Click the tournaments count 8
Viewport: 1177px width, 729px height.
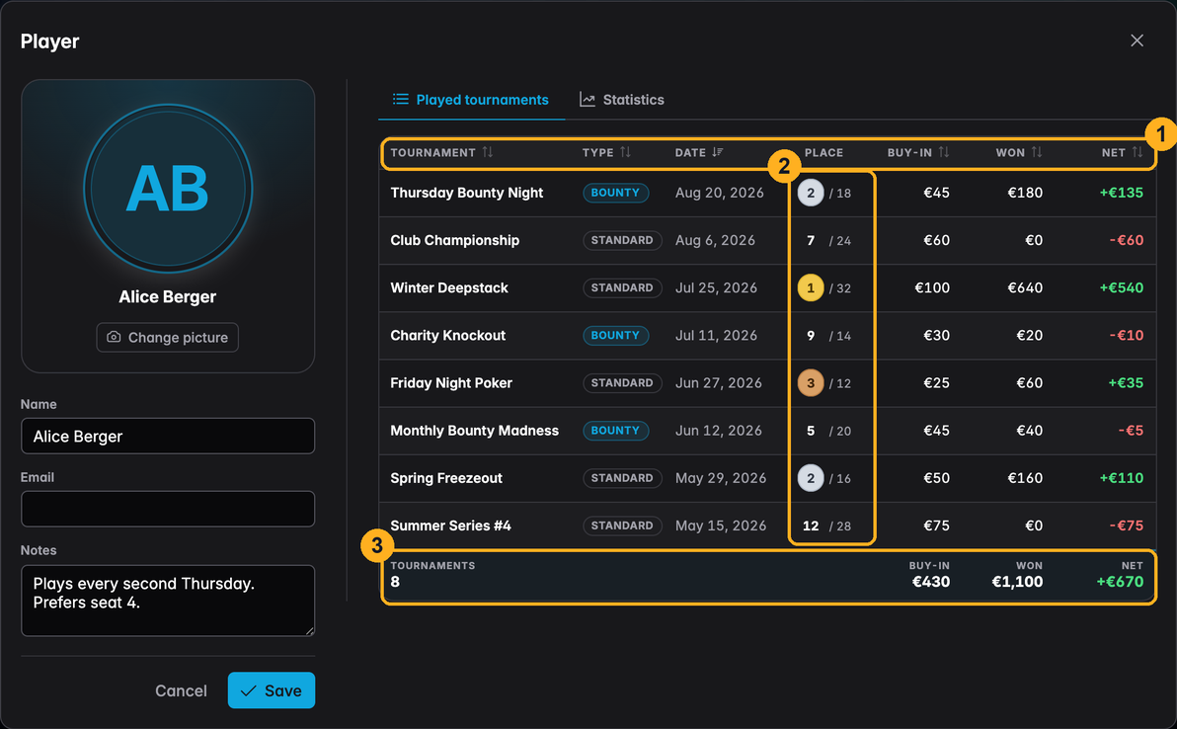click(395, 582)
